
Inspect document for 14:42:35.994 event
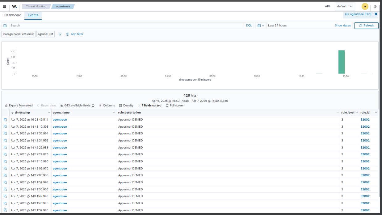[x=5, y=133]
